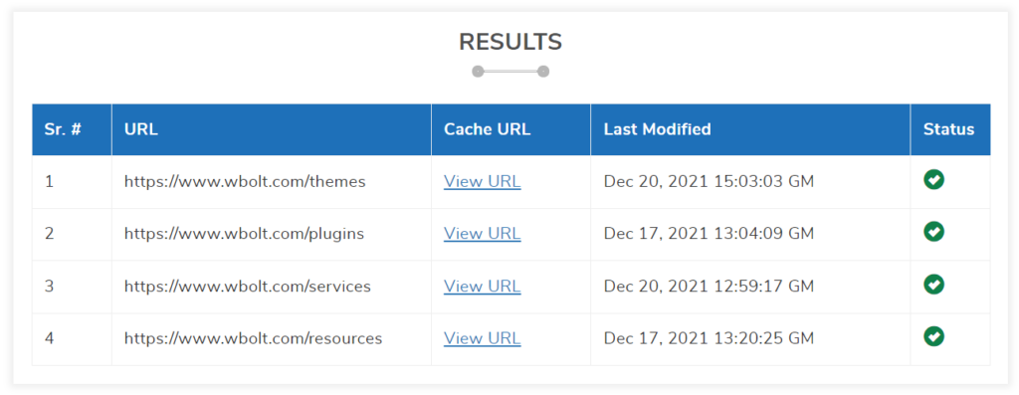Click the green status checkmark for plugins row

tap(933, 232)
